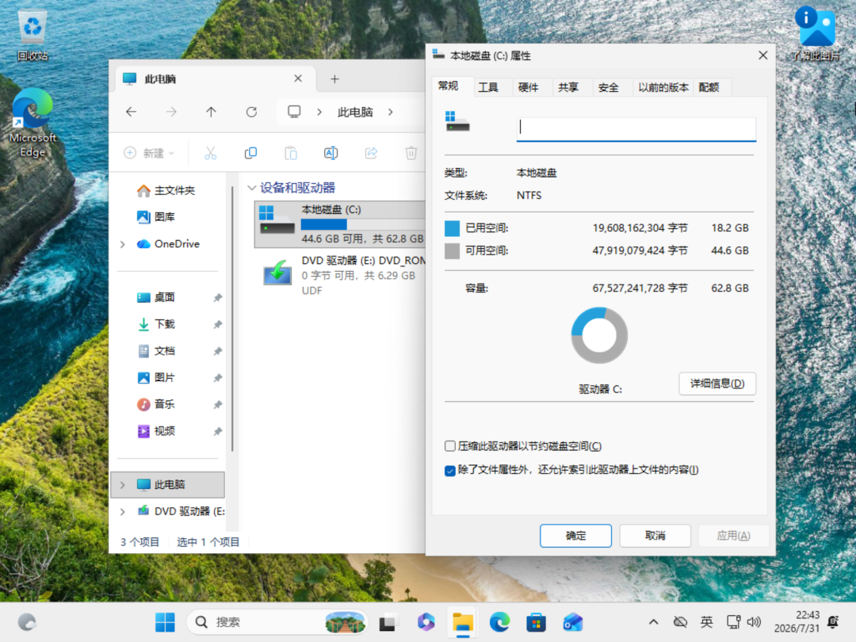856x642 pixels.
Task: Click the 取消 button
Action: (655, 536)
